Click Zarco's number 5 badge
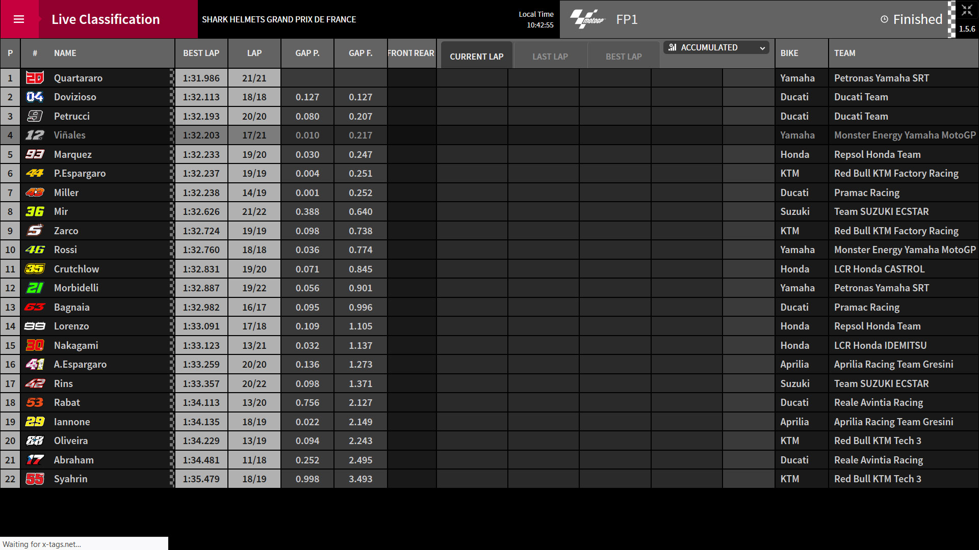The width and height of the screenshot is (979, 550). click(35, 231)
